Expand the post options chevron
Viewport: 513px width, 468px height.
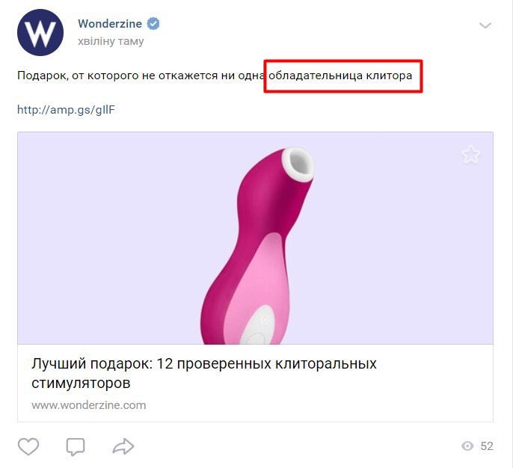click(485, 25)
